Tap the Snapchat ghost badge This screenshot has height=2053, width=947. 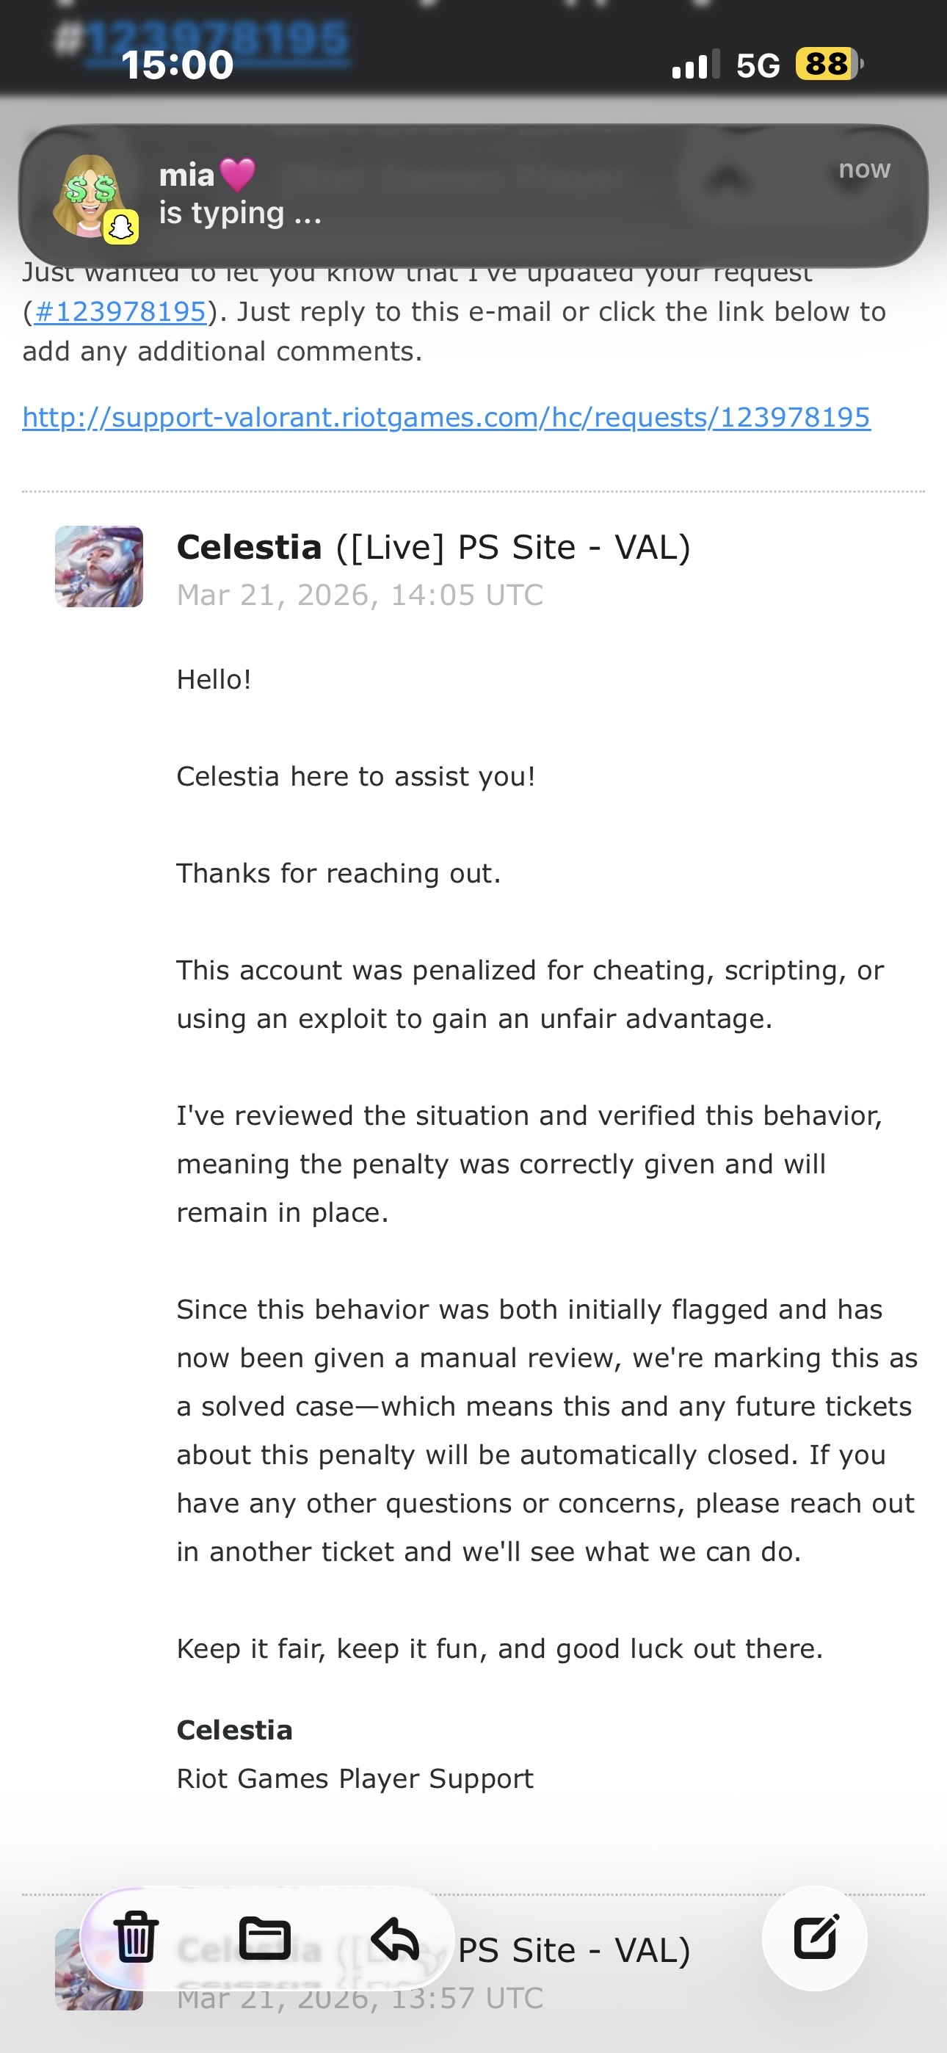click(121, 227)
